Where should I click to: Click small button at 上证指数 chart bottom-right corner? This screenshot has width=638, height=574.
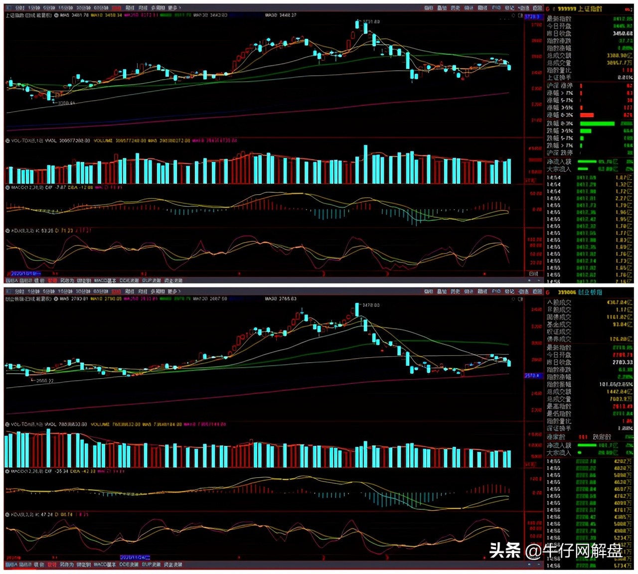(x=534, y=274)
